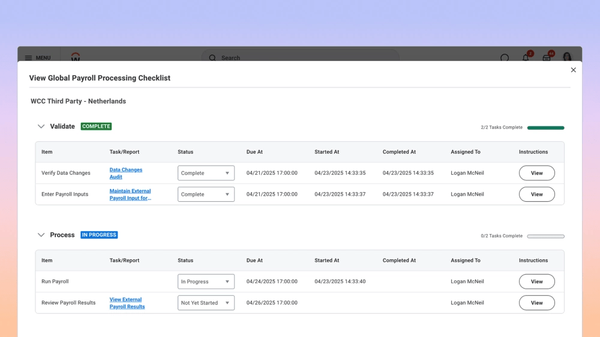Screen dimensions: 600x337
Task: Click '0/2 Tasks Complete' text
Action: point(501,236)
